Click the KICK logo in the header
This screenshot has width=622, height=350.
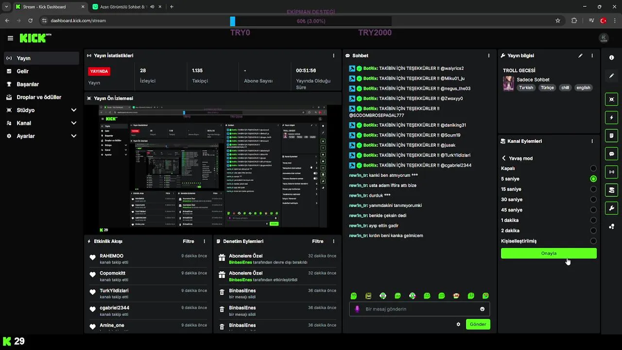tap(35, 38)
